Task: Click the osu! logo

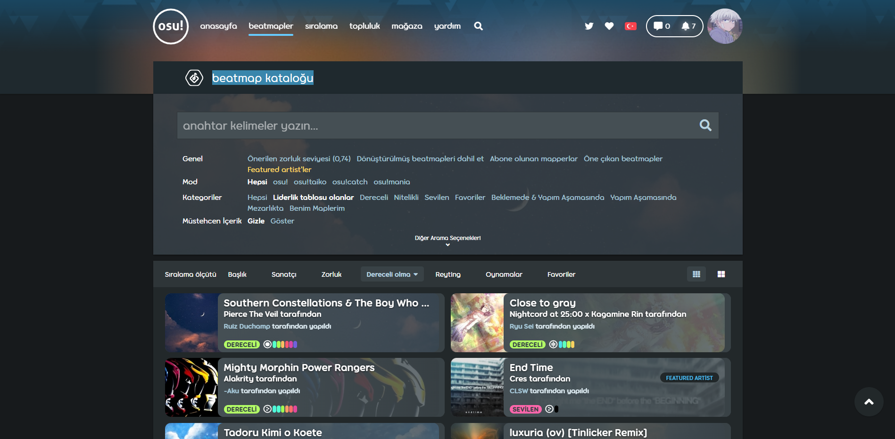Action: (x=171, y=26)
